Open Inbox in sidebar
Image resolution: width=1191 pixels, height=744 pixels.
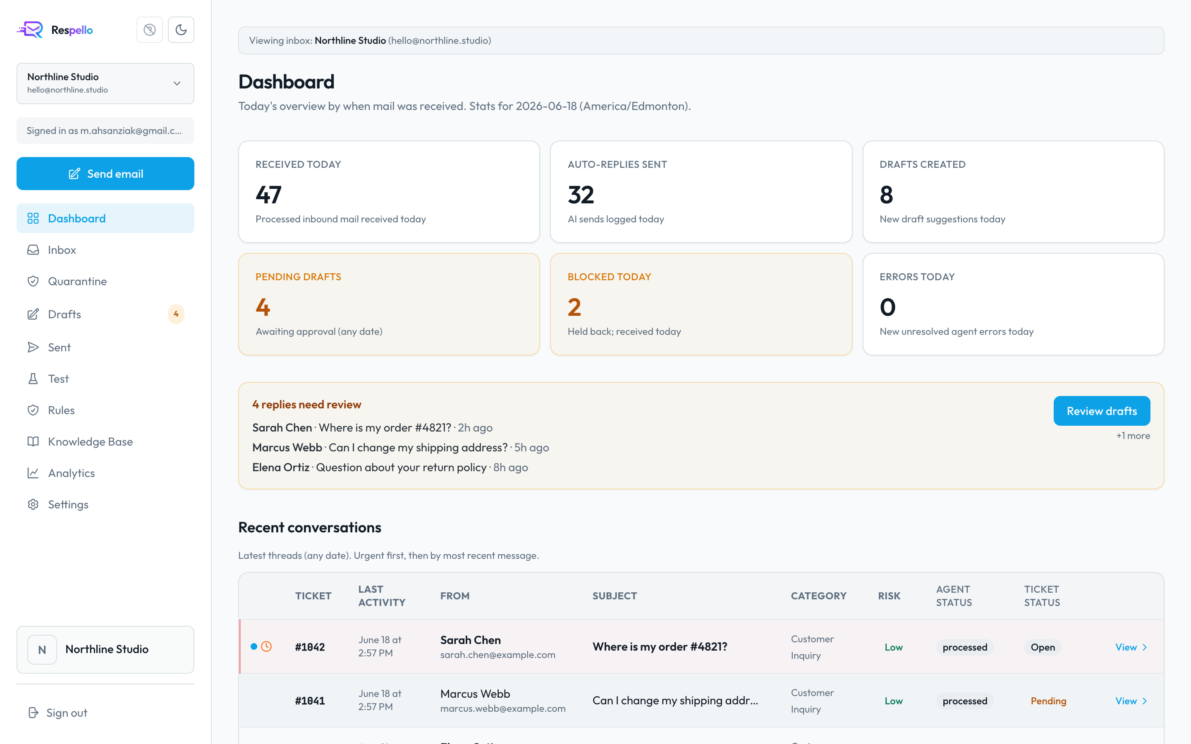[x=105, y=250]
